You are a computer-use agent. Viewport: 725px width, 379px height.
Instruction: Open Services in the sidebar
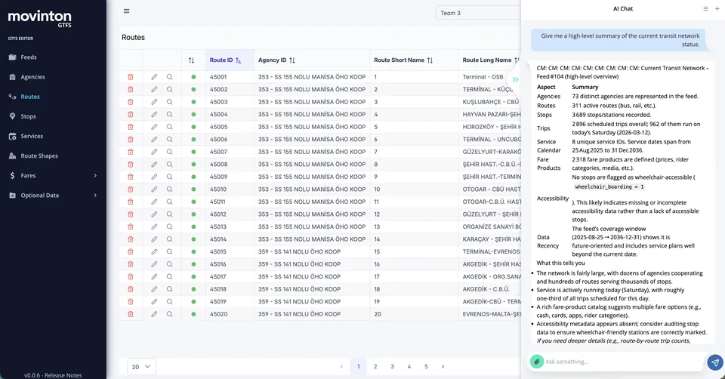(32, 137)
